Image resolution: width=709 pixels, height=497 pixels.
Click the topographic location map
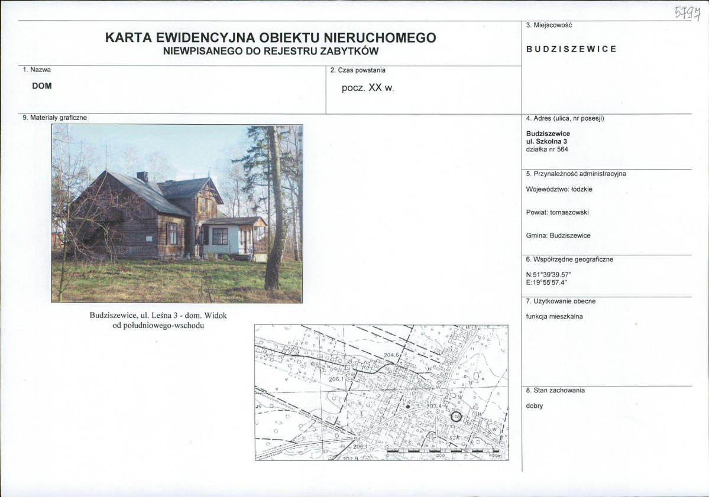click(381, 392)
